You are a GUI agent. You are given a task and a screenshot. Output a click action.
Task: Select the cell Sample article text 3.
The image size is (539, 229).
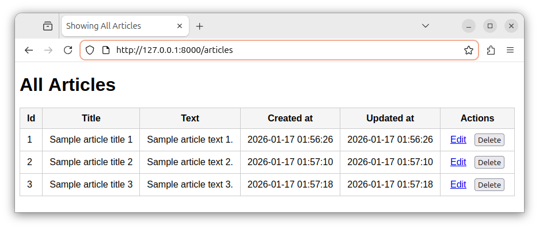coord(190,185)
